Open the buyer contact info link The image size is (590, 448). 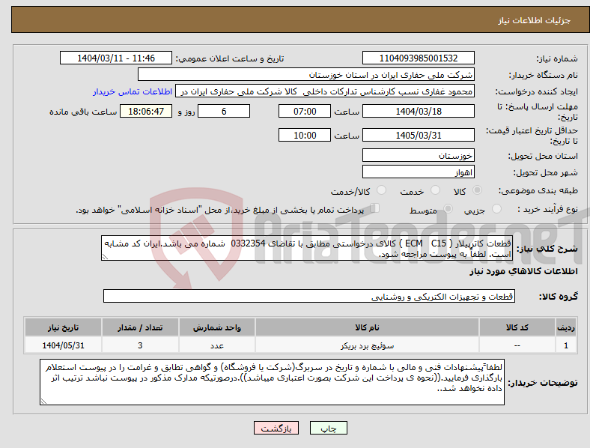pyautogui.click(x=133, y=91)
